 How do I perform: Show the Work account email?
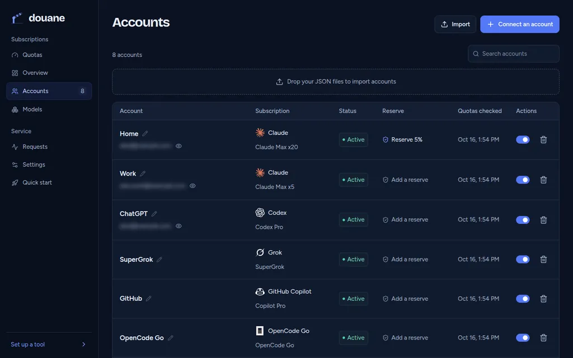pyautogui.click(x=192, y=186)
